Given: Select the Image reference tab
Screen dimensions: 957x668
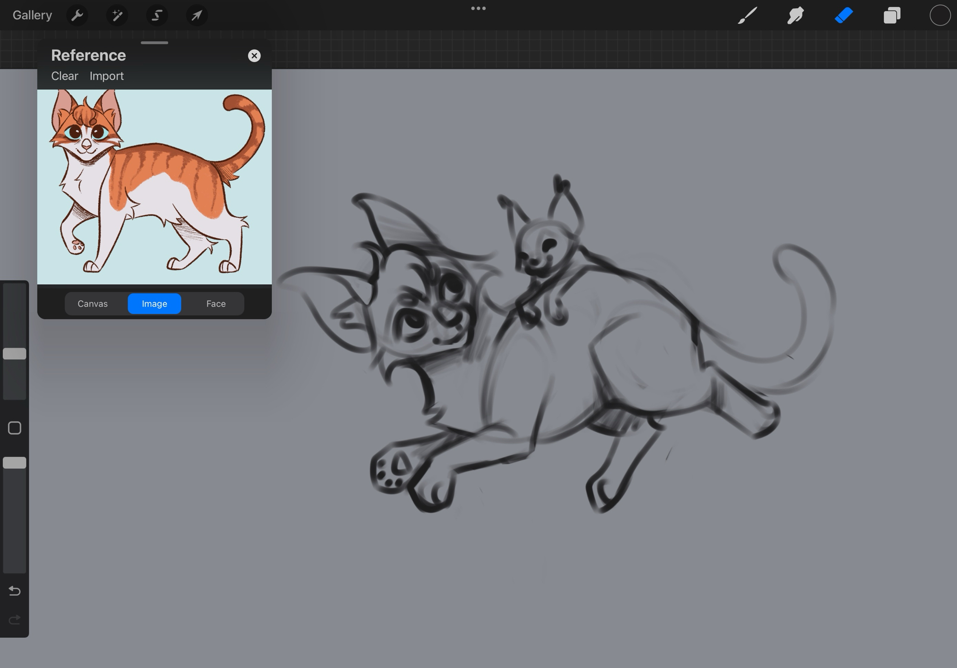Looking at the screenshot, I should 154,304.
